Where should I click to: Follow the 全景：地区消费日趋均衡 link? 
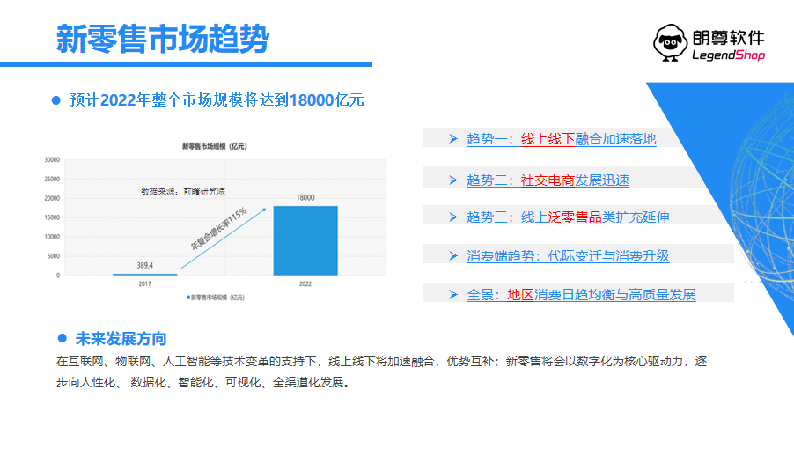[581, 295]
